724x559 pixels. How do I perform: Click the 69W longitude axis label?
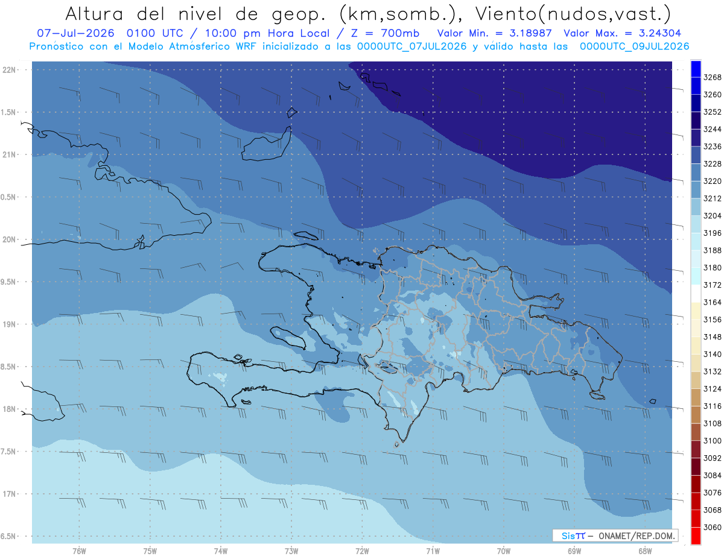[574, 551]
